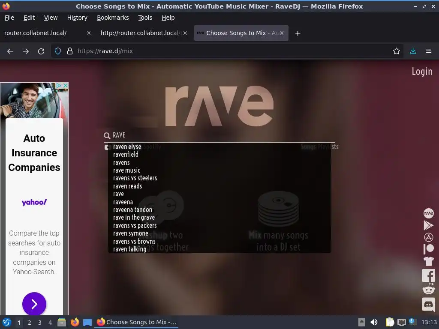The image size is (439, 329).
Task: Open the Reddit icon in sidebar
Action: point(428,289)
